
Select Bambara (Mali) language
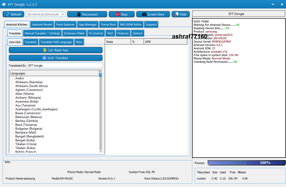pyautogui.click(x=26, y=132)
